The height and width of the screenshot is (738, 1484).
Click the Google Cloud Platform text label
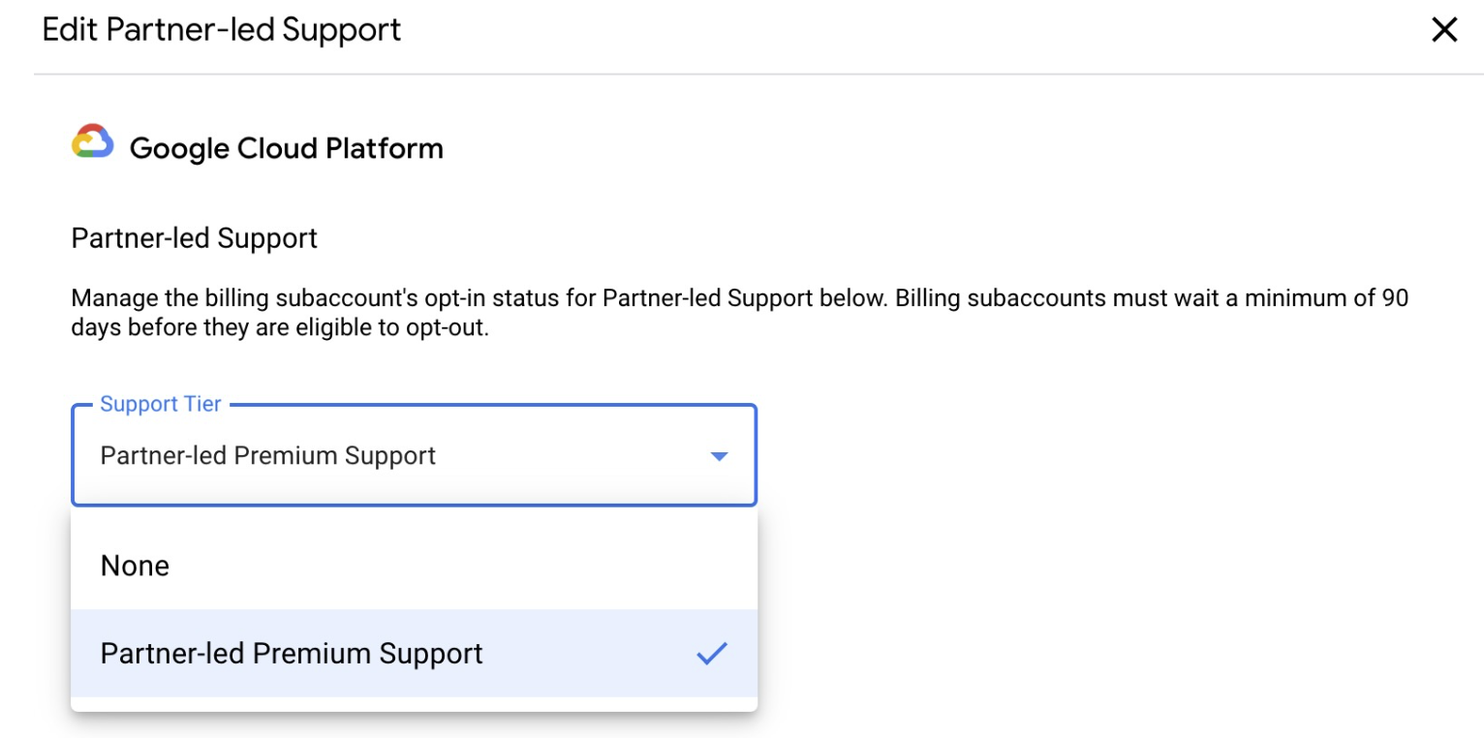coord(287,147)
